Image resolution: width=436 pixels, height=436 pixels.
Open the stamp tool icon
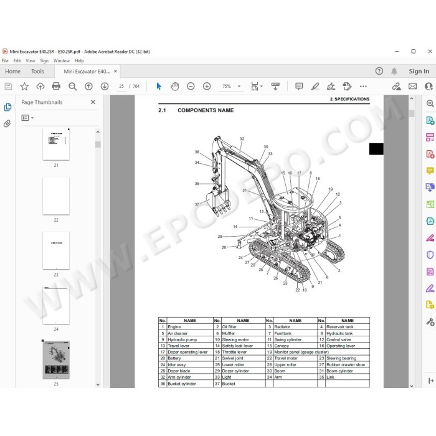click(x=347, y=87)
